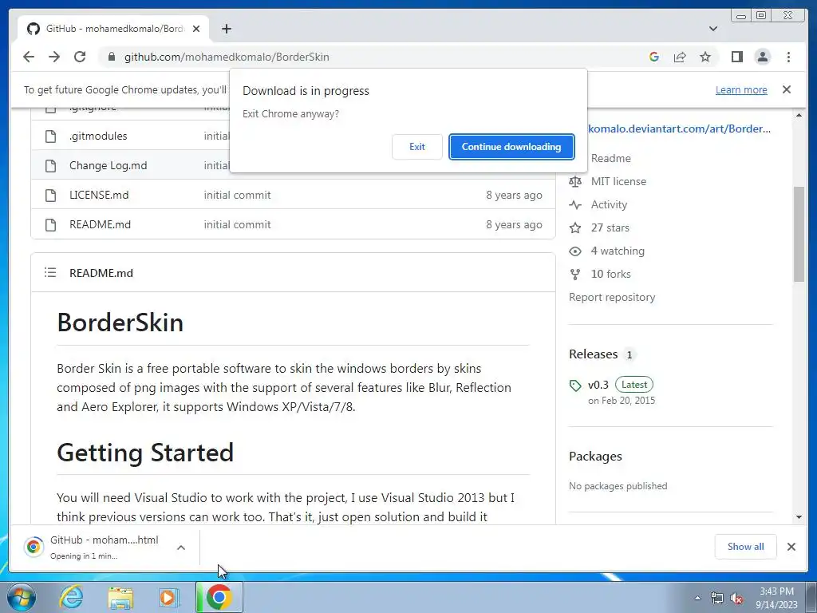
Task: Share this page using the share icon
Action: click(680, 57)
